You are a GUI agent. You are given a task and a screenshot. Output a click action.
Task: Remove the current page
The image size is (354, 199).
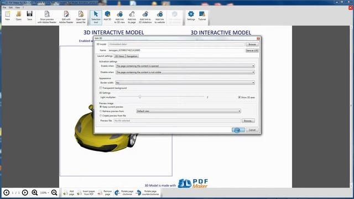(x=105, y=193)
